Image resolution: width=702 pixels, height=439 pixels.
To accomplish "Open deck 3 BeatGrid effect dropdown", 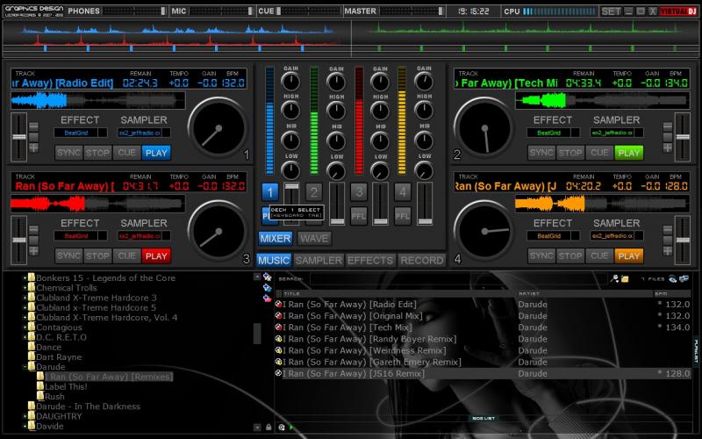I will [103, 235].
